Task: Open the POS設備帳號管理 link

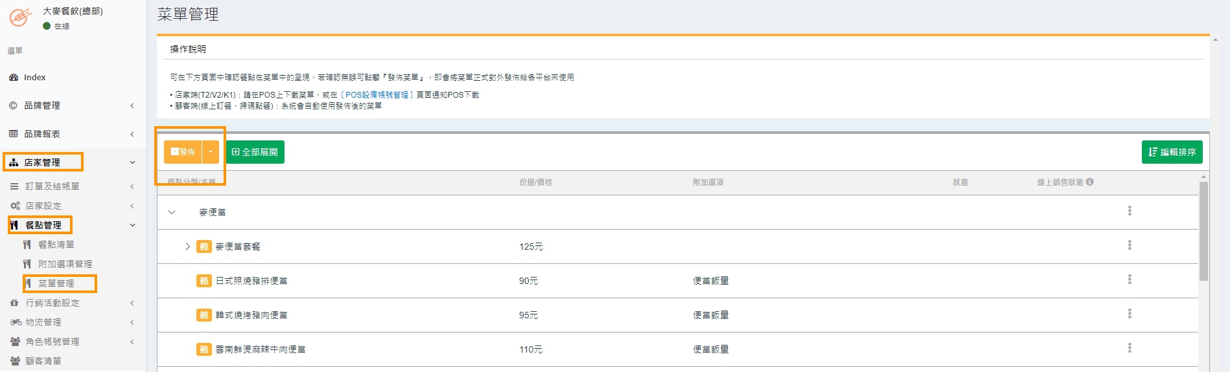Action: [377, 94]
